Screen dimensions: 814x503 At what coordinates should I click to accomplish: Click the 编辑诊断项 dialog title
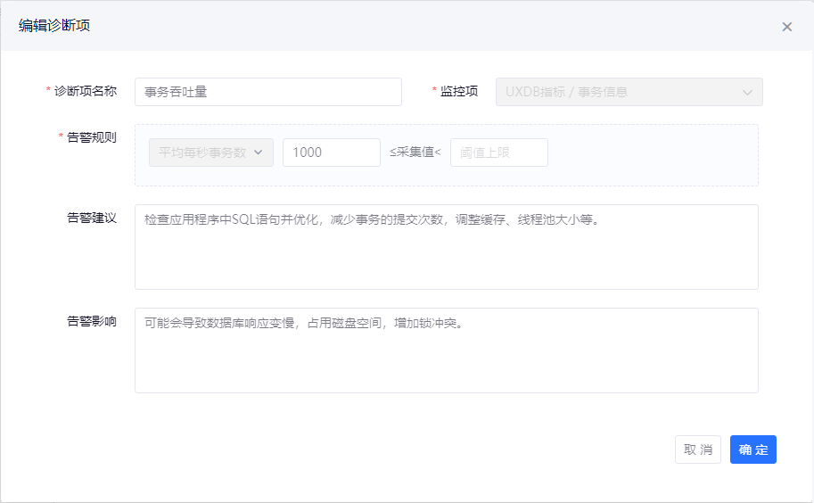point(54,26)
